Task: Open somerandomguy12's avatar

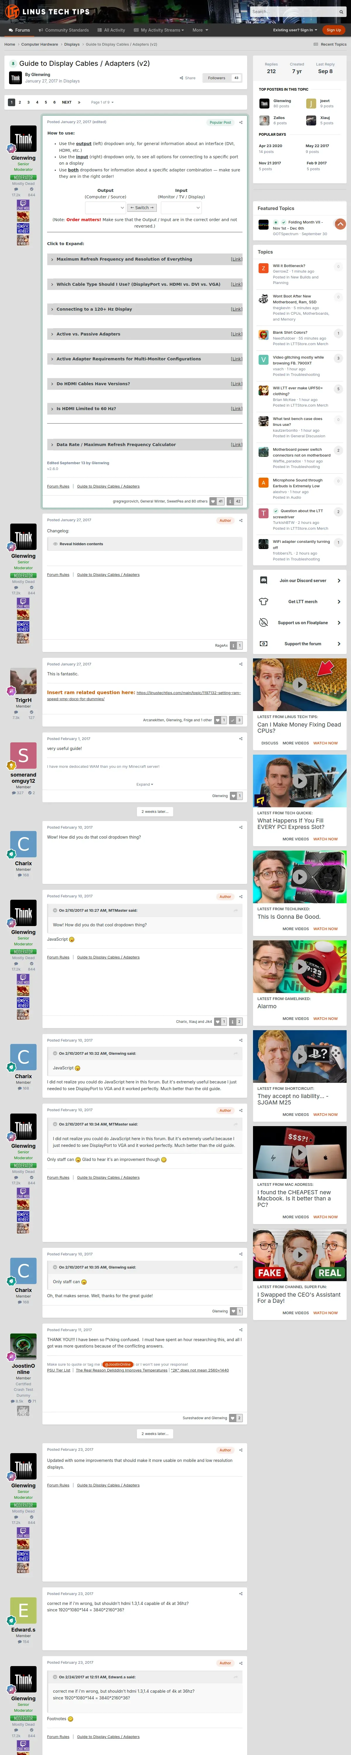Action: coord(23,756)
